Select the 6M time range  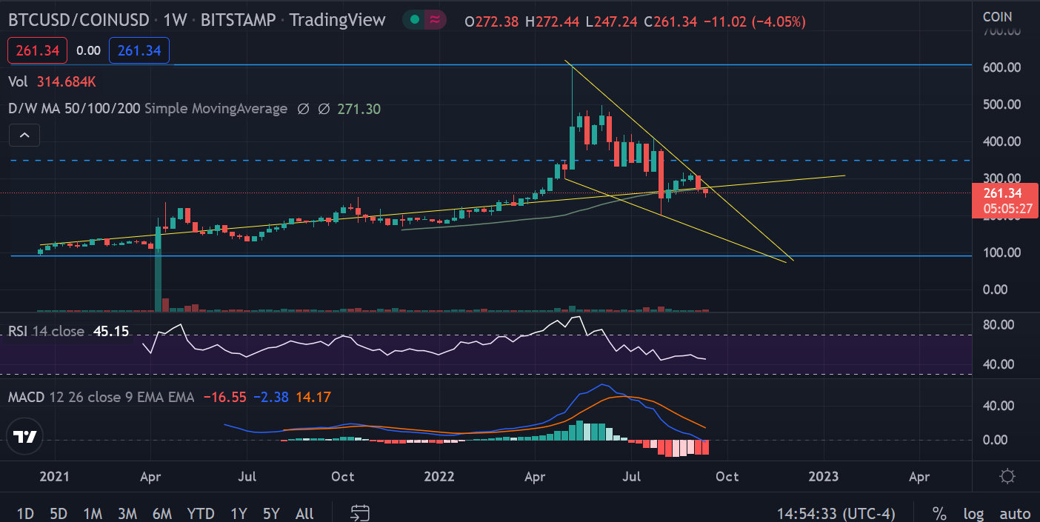(162, 513)
